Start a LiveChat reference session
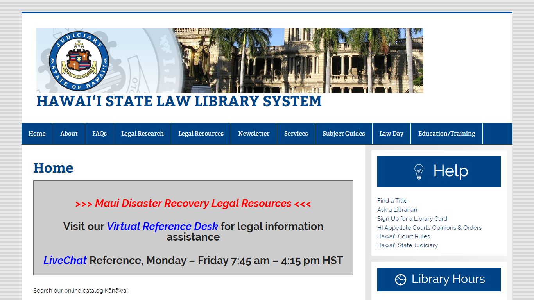 coord(65,261)
